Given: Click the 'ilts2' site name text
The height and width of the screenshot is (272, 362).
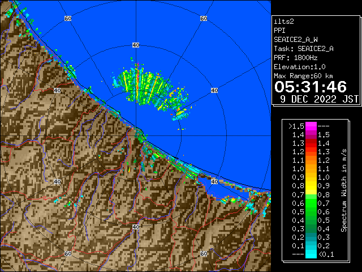Looking at the screenshot, I should click(284, 22).
